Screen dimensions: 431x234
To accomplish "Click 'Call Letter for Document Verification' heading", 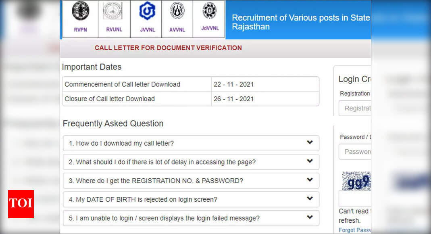I will (168, 48).
